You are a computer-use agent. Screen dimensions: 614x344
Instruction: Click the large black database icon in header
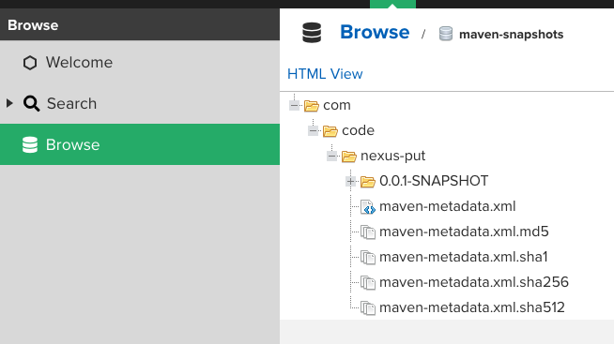point(312,33)
